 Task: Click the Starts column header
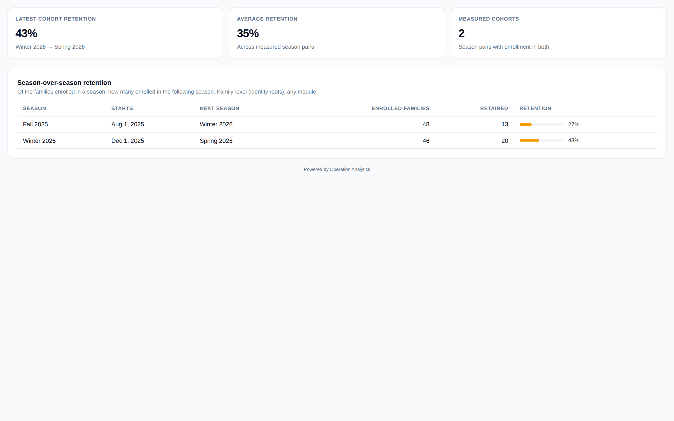click(x=122, y=108)
